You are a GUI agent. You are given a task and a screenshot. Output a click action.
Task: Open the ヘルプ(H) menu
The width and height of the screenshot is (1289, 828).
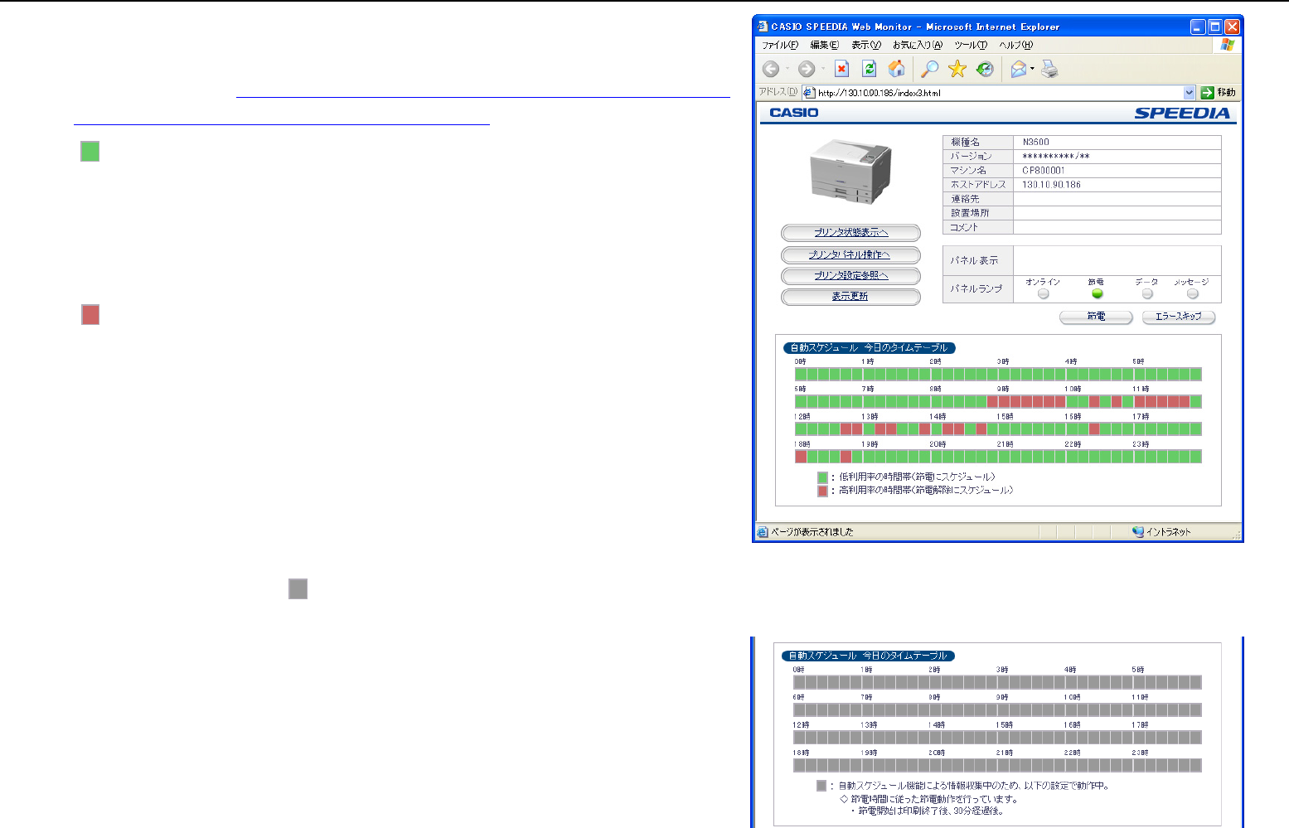tap(1016, 45)
